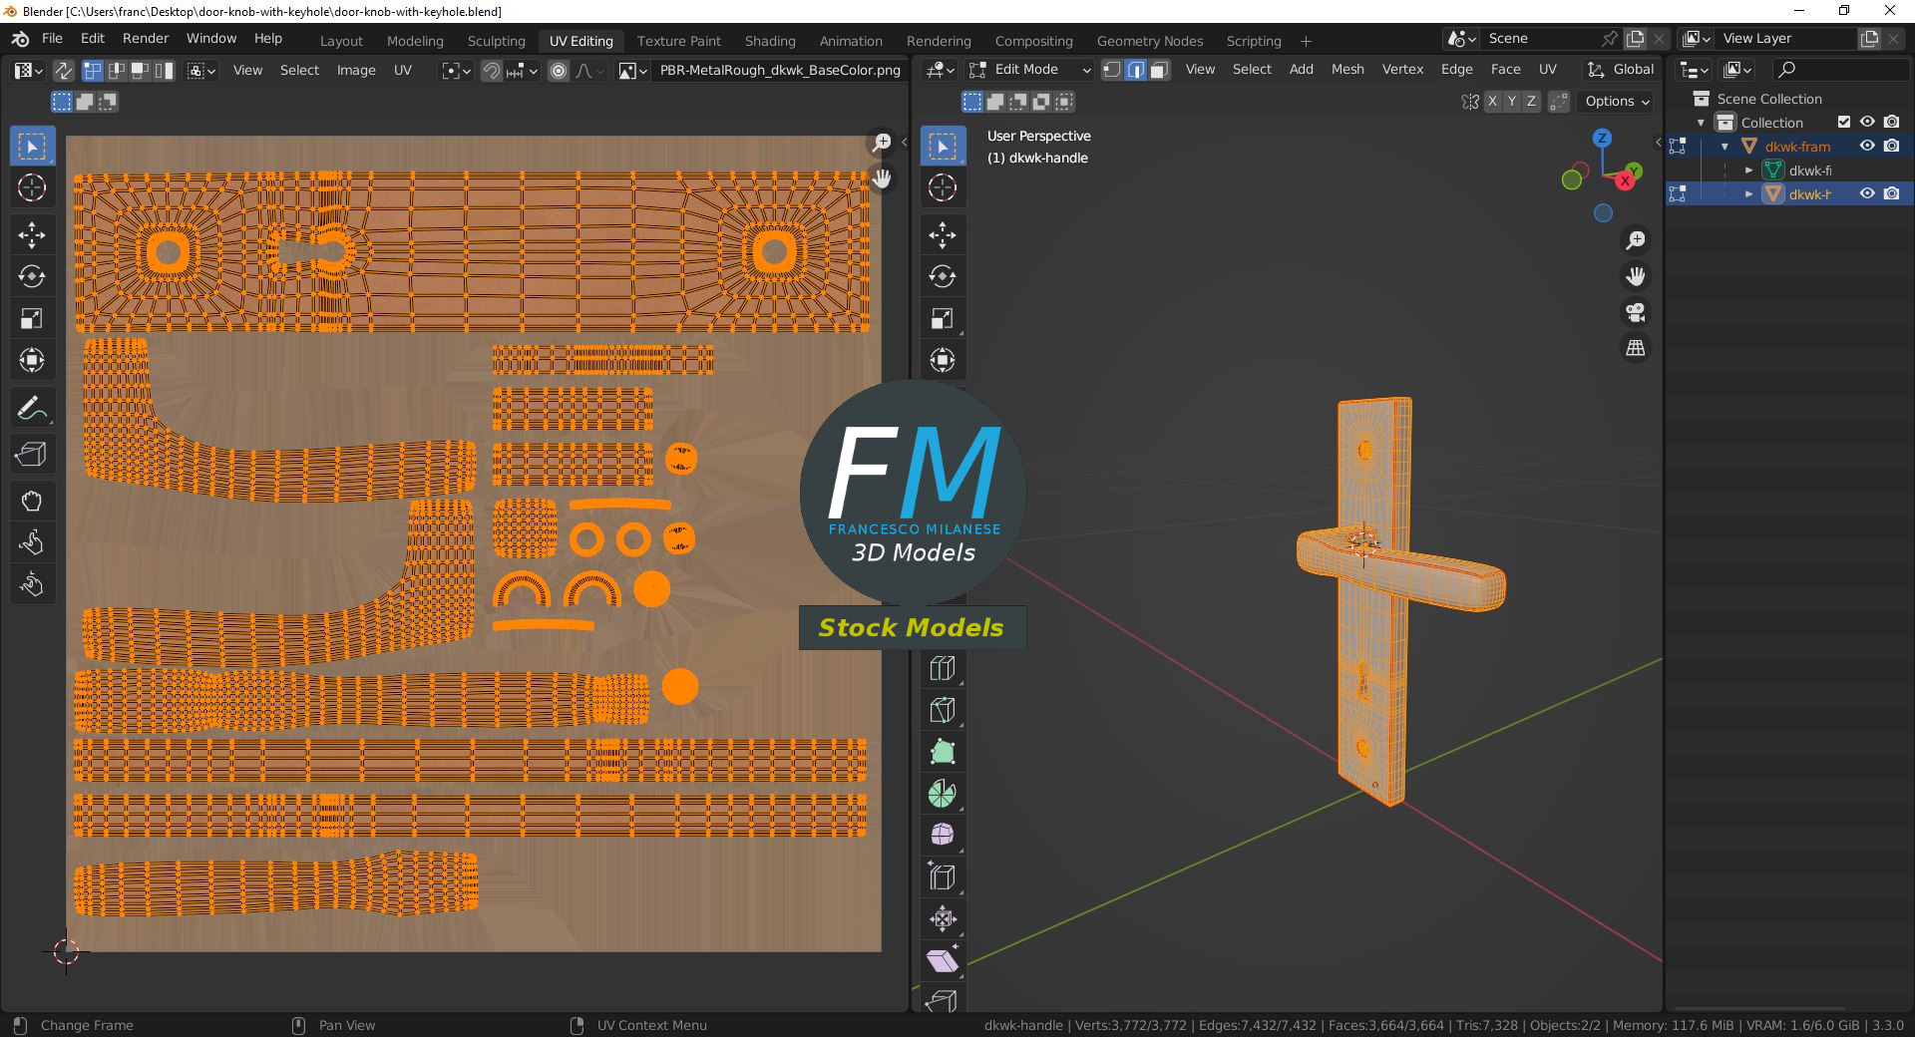Viewport: 1915px width, 1037px height.
Task: Click the outliner search field
Action: [1841, 69]
